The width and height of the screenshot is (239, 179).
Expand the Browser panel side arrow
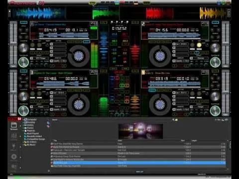[20, 126]
